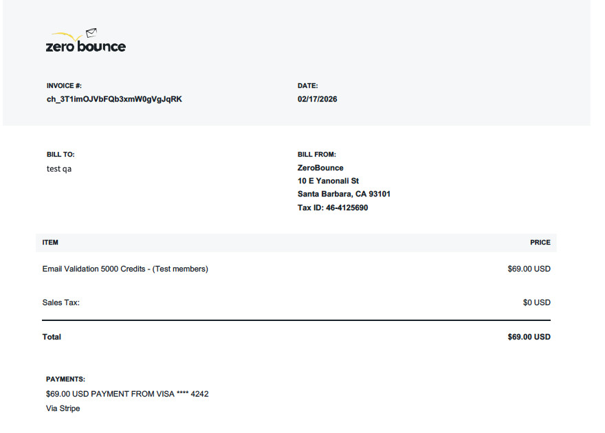Click the BILL FROM heading
Image resolution: width=605 pixels, height=433 pixels.
coord(316,154)
